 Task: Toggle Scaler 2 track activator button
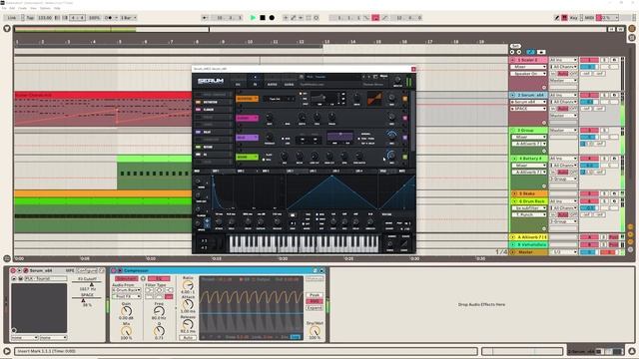click(589, 60)
